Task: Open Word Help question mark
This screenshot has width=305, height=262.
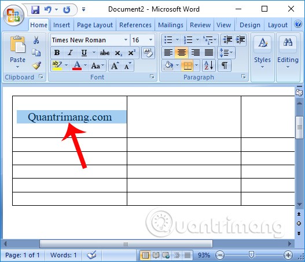Action: tap(298, 24)
